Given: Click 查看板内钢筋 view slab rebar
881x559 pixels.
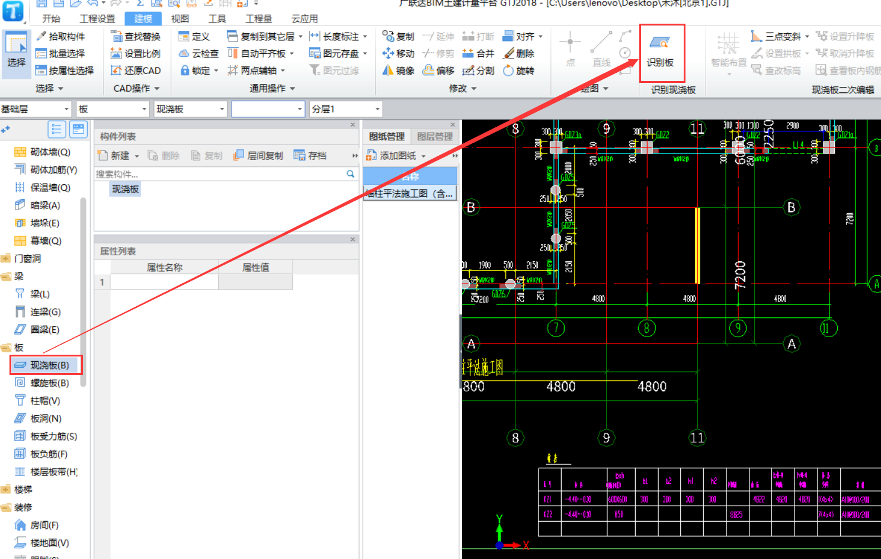Looking at the screenshot, I should (848, 70).
